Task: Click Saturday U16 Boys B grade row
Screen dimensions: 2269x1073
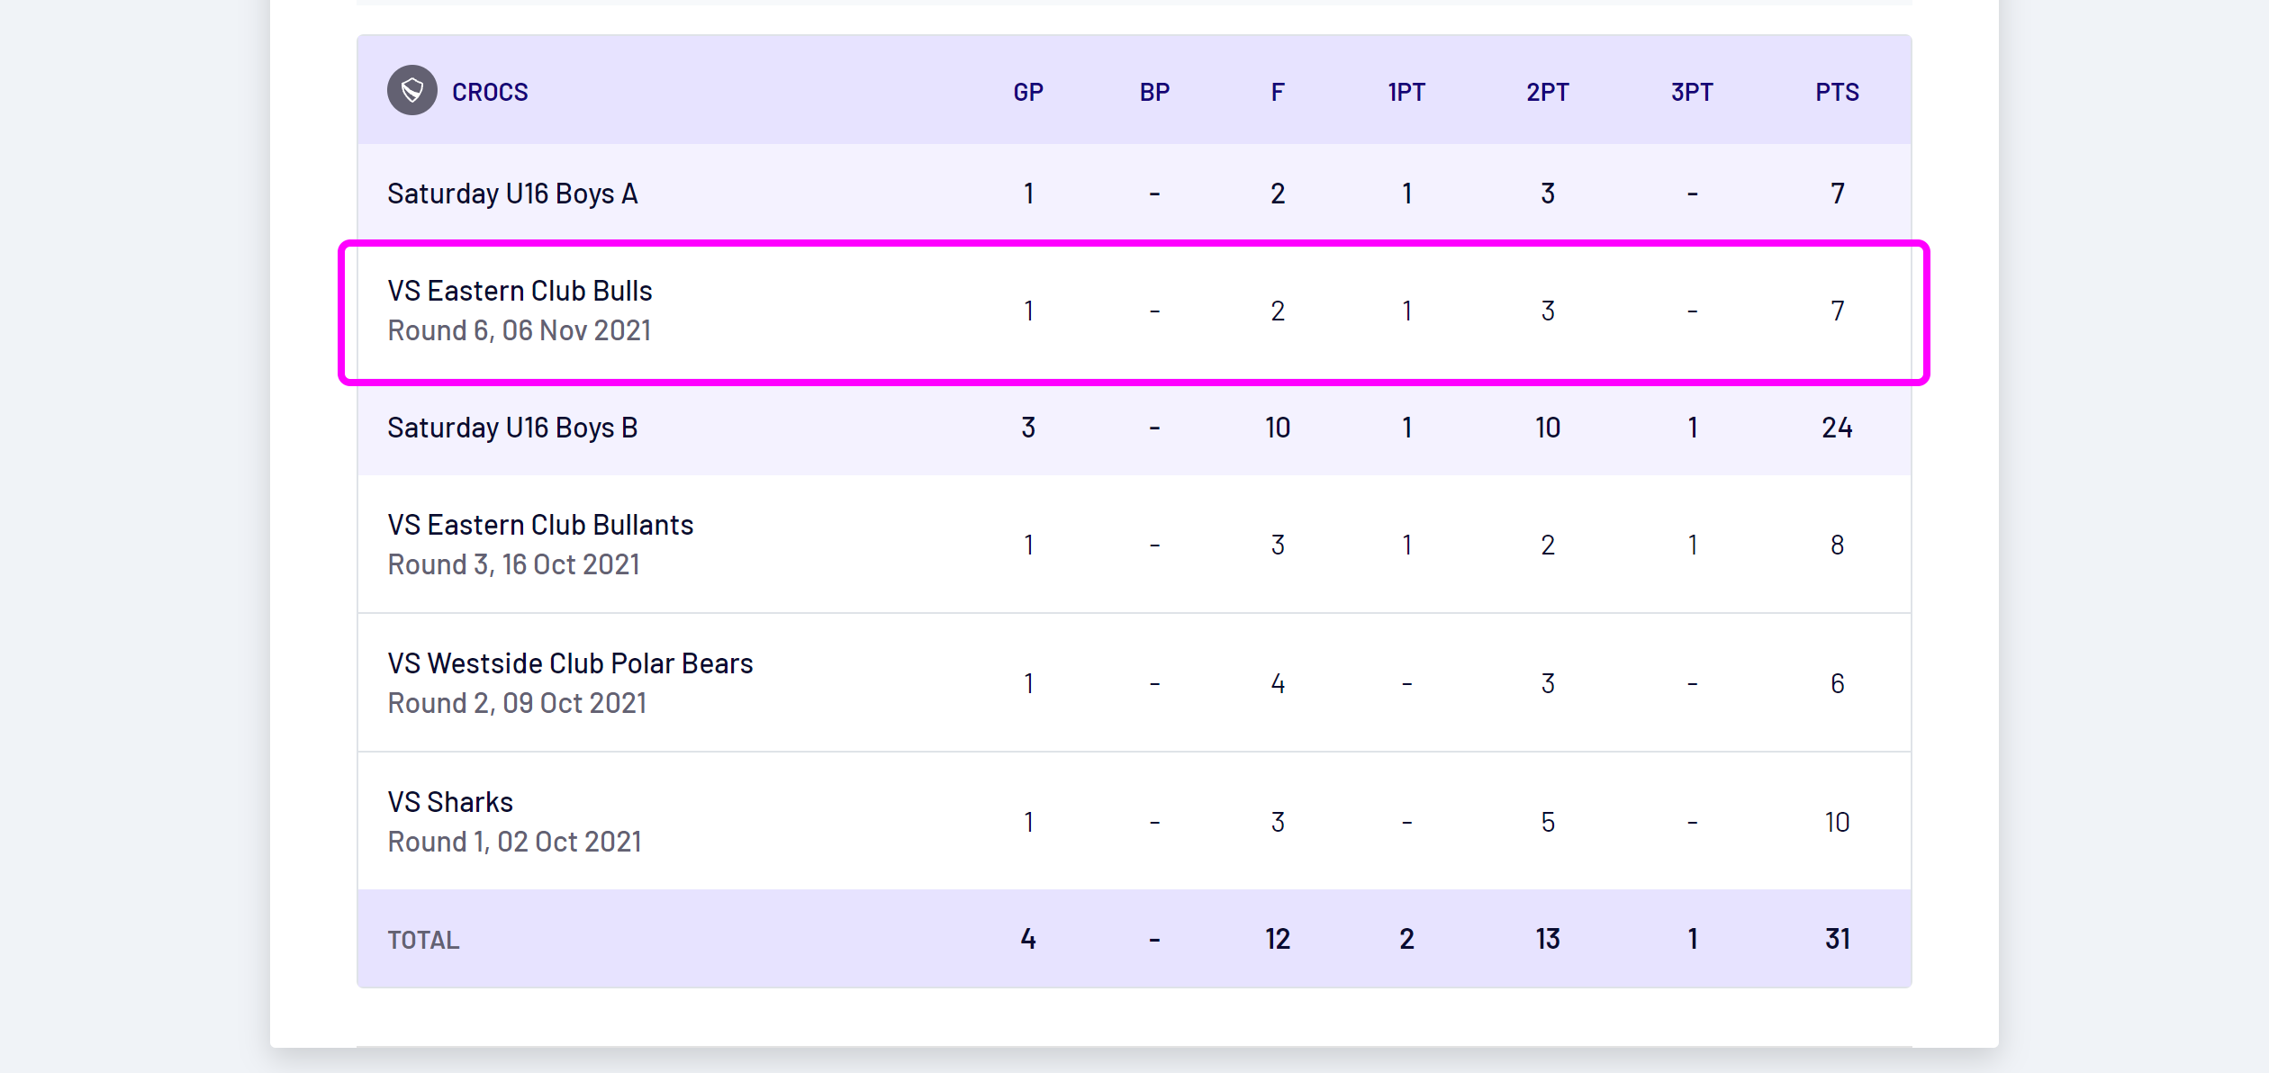Action: [512, 428]
